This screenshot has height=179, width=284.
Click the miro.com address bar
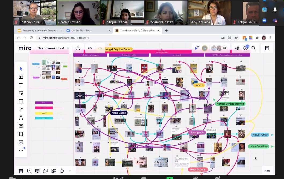(127, 38)
